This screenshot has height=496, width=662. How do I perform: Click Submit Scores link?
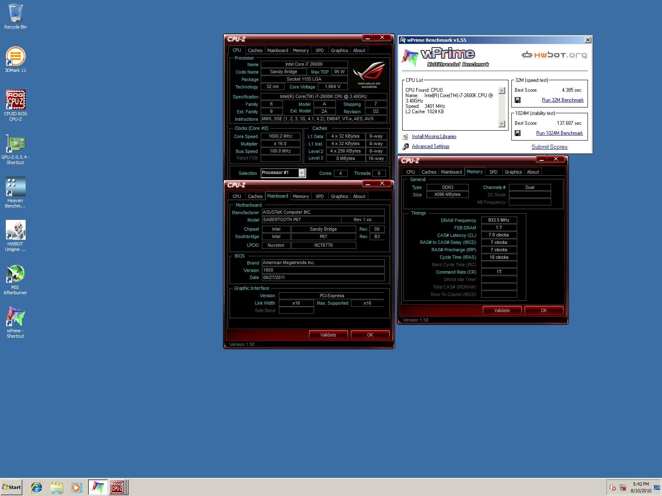pyautogui.click(x=549, y=147)
